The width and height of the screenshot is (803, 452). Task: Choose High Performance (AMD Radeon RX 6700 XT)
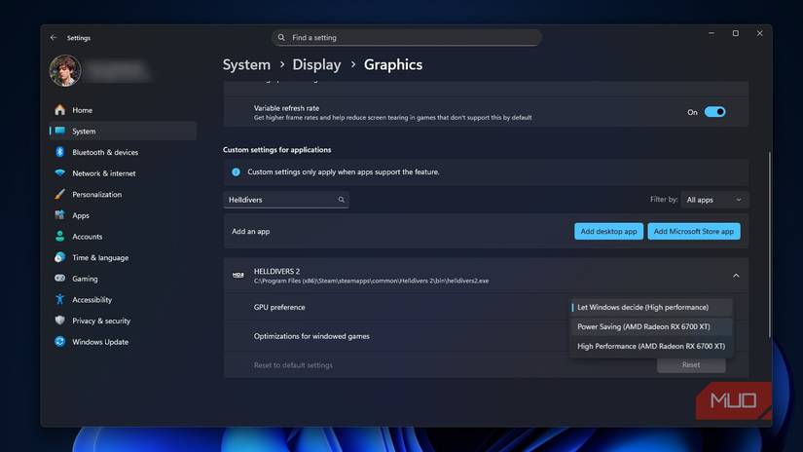point(651,346)
